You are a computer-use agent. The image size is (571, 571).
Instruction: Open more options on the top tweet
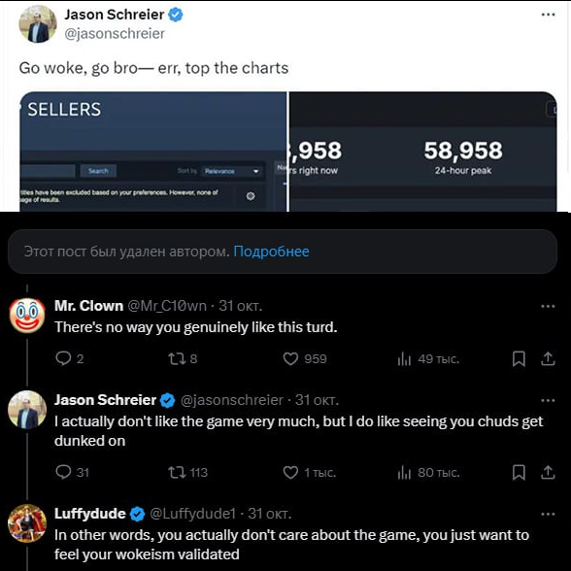tap(548, 15)
